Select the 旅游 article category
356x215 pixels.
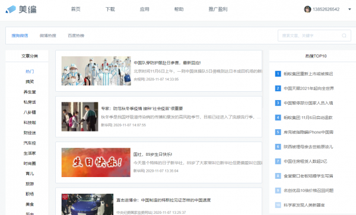pyautogui.click(x=30, y=184)
